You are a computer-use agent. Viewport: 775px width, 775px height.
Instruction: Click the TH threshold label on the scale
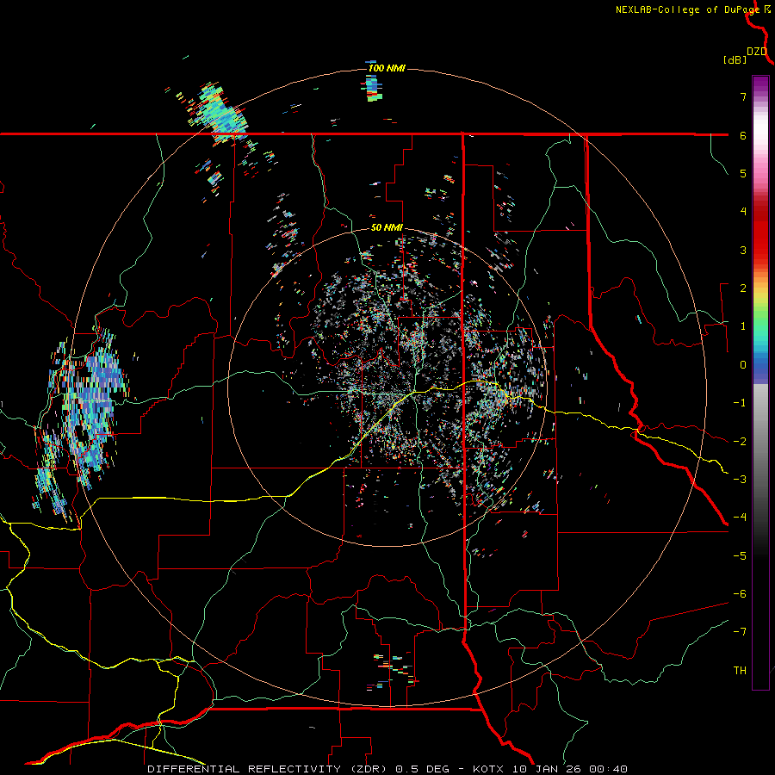[740, 671]
